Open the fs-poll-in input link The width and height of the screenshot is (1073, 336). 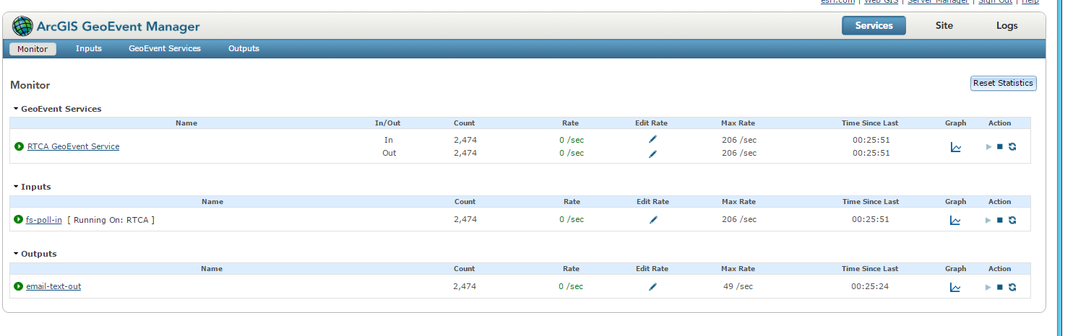pyautogui.click(x=44, y=220)
